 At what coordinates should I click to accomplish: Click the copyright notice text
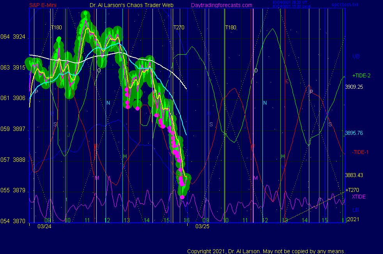(266, 251)
